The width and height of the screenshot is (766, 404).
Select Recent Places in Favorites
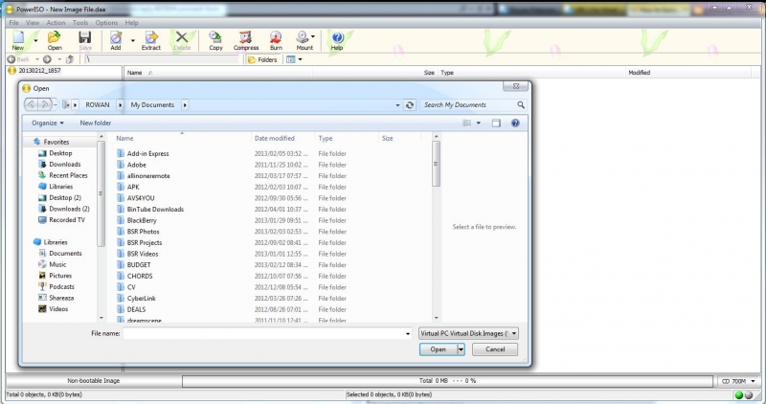click(68, 175)
